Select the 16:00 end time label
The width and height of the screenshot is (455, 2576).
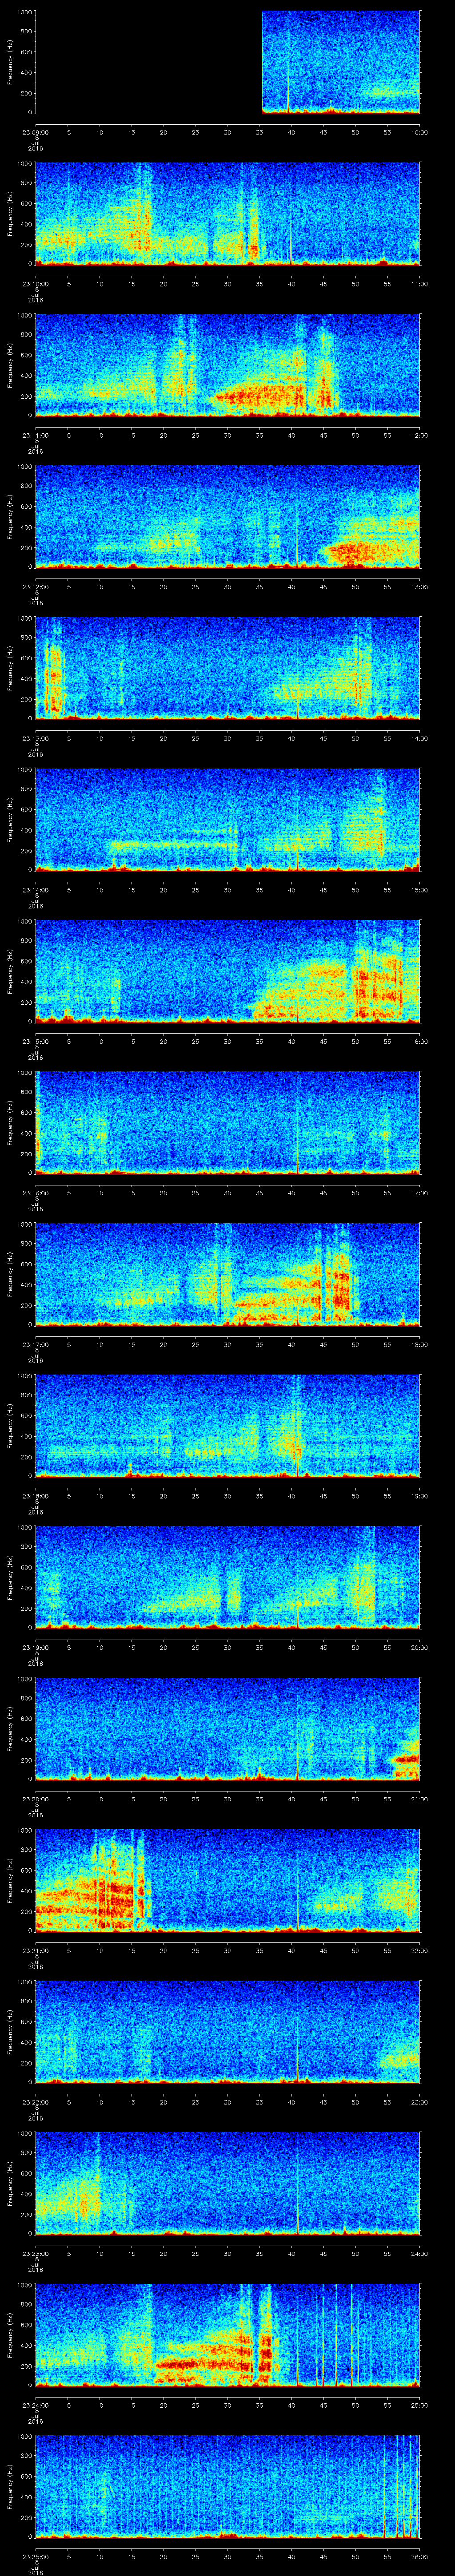(x=419, y=1041)
